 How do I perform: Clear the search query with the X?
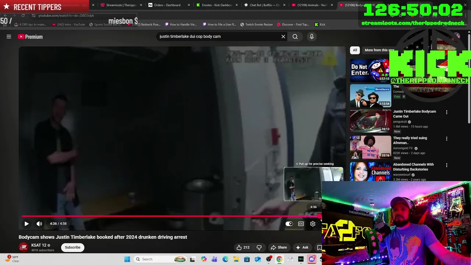tap(283, 36)
